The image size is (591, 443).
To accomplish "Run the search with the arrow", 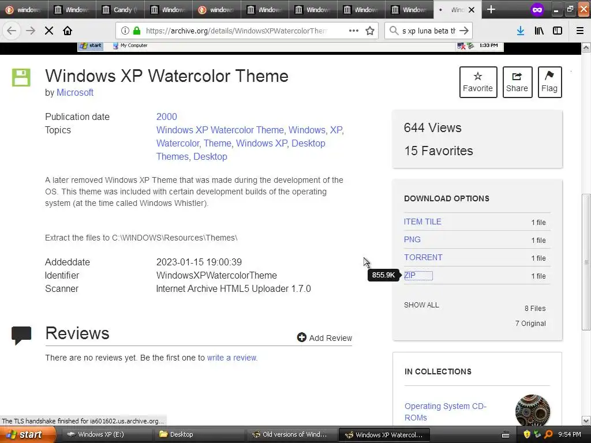I will click(x=464, y=31).
